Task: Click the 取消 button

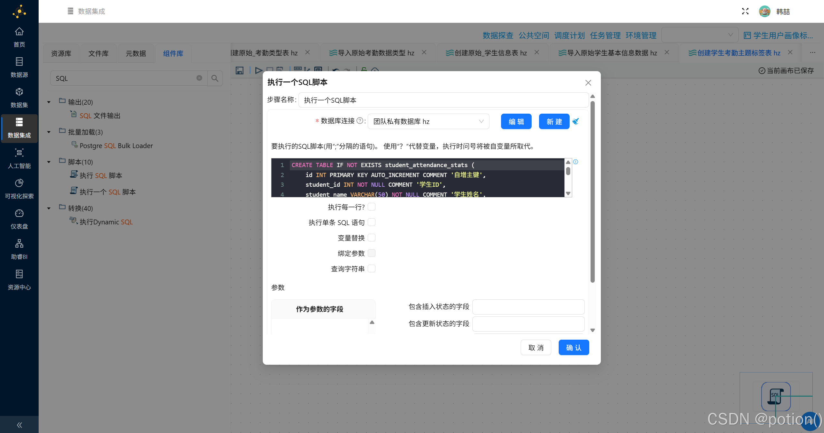Action: tap(536, 347)
